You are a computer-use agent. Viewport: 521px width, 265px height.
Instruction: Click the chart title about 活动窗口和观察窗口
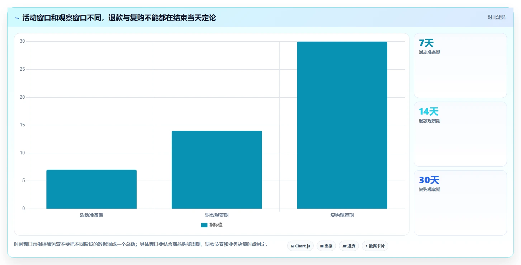pyautogui.click(x=119, y=18)
